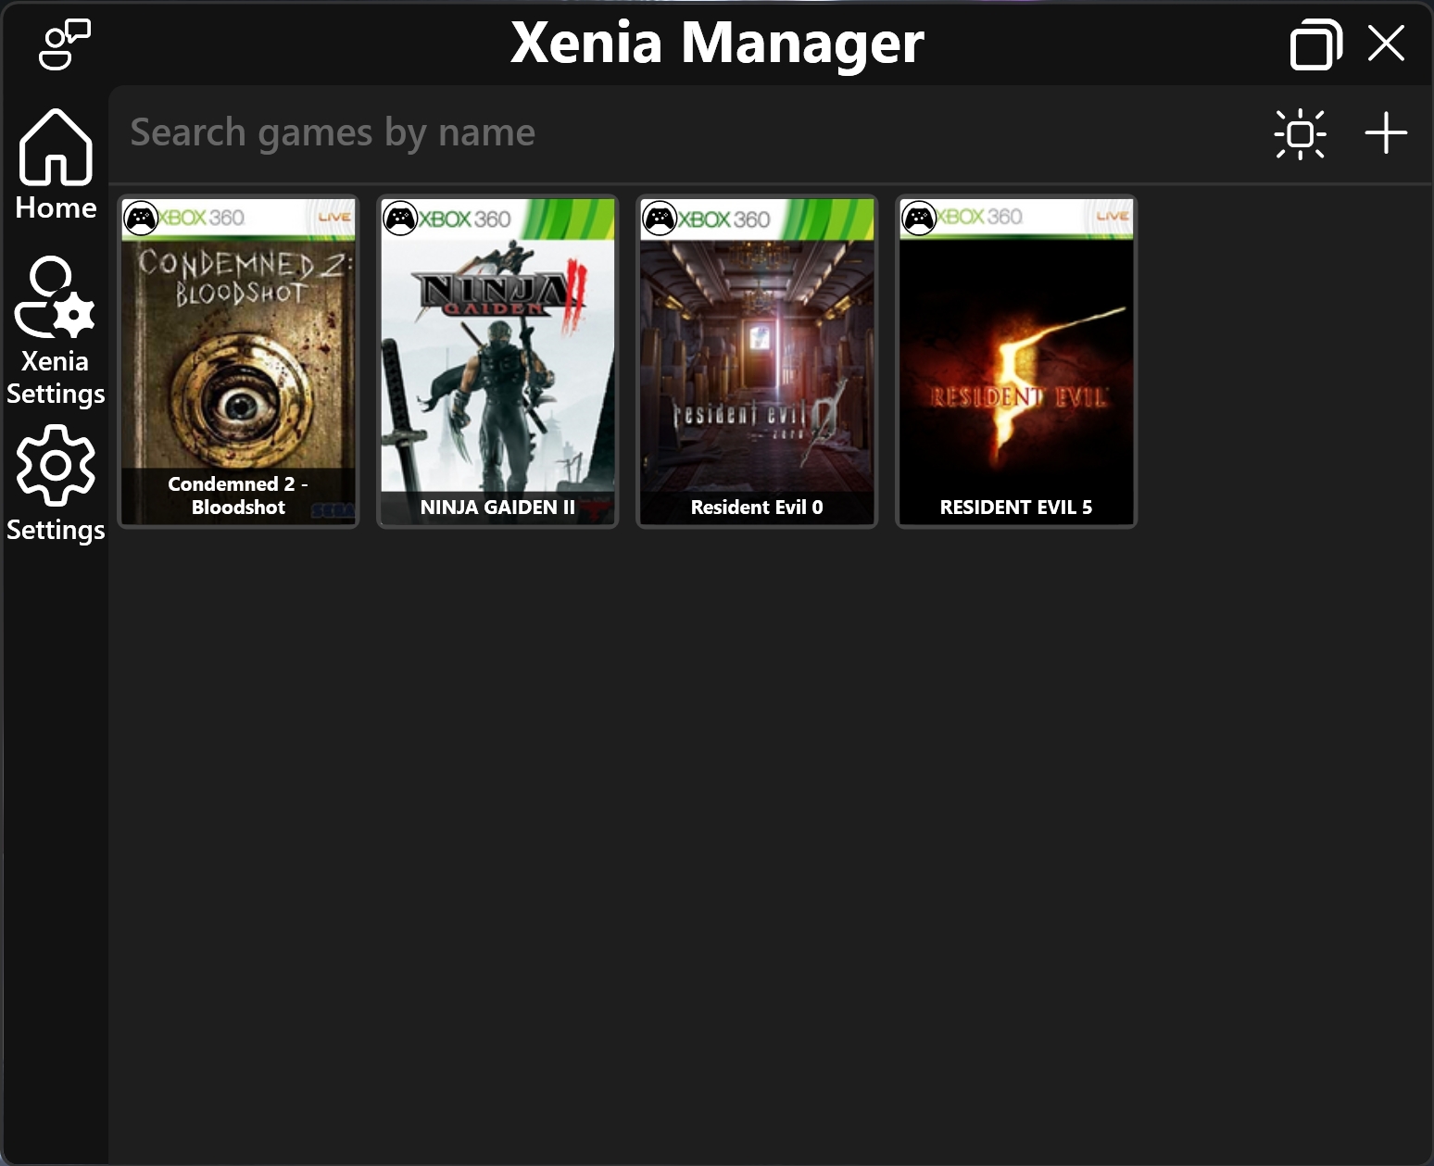The height and width of the screenshot is (1166, 1434).
Task: Go to the Home page
Action: point(56,166)
